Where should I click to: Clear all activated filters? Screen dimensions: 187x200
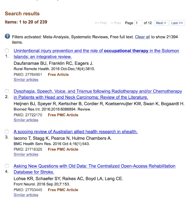click(x=143, y=37)
